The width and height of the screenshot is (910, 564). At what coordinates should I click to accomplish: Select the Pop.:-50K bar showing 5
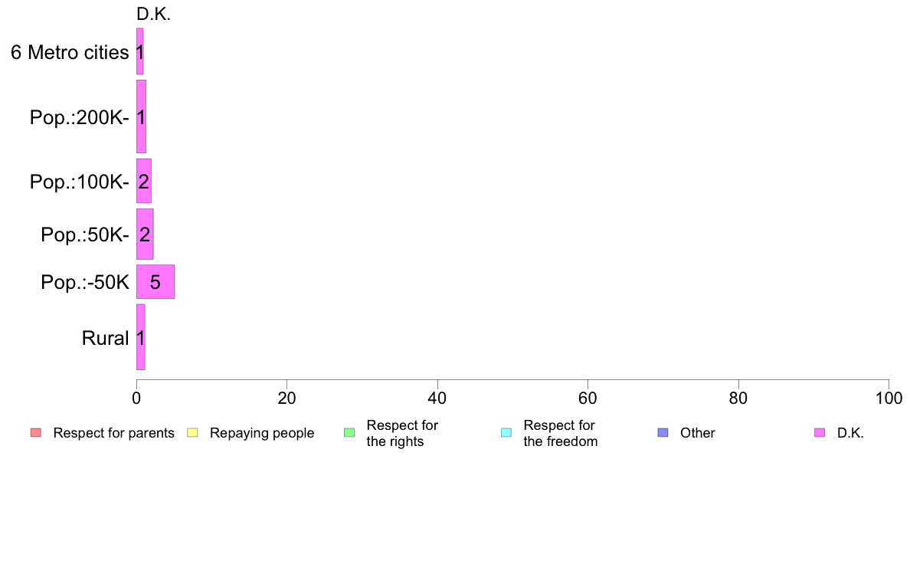tap(155, 282)
